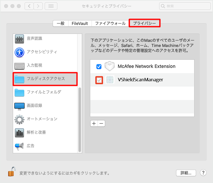Click the フルディスクアクセス folder icon
The width and height of the screenshot is (213, 183).
(x=19, y=79)
